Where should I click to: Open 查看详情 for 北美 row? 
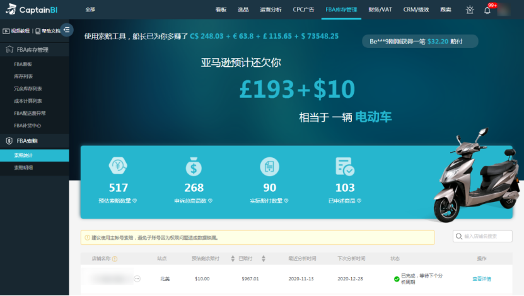[482, 279]
